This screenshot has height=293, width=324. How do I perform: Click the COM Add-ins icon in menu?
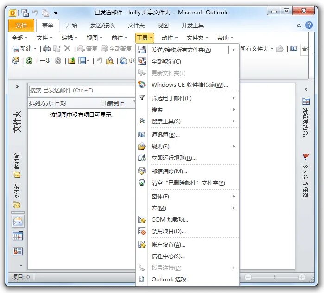point(142,219)
